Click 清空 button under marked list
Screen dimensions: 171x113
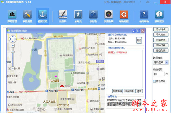click(x=139, y=91)
